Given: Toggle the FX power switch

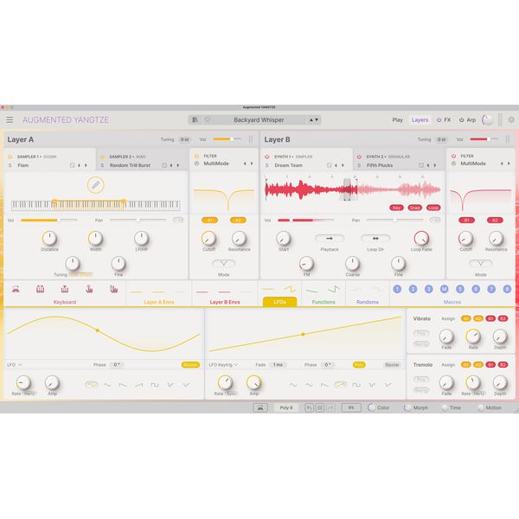Looking at the screenshot, I should click(439, 120).
